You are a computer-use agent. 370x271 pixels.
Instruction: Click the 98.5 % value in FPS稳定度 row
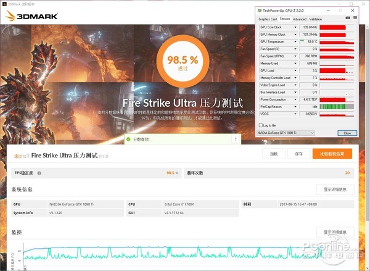[172, 173]
